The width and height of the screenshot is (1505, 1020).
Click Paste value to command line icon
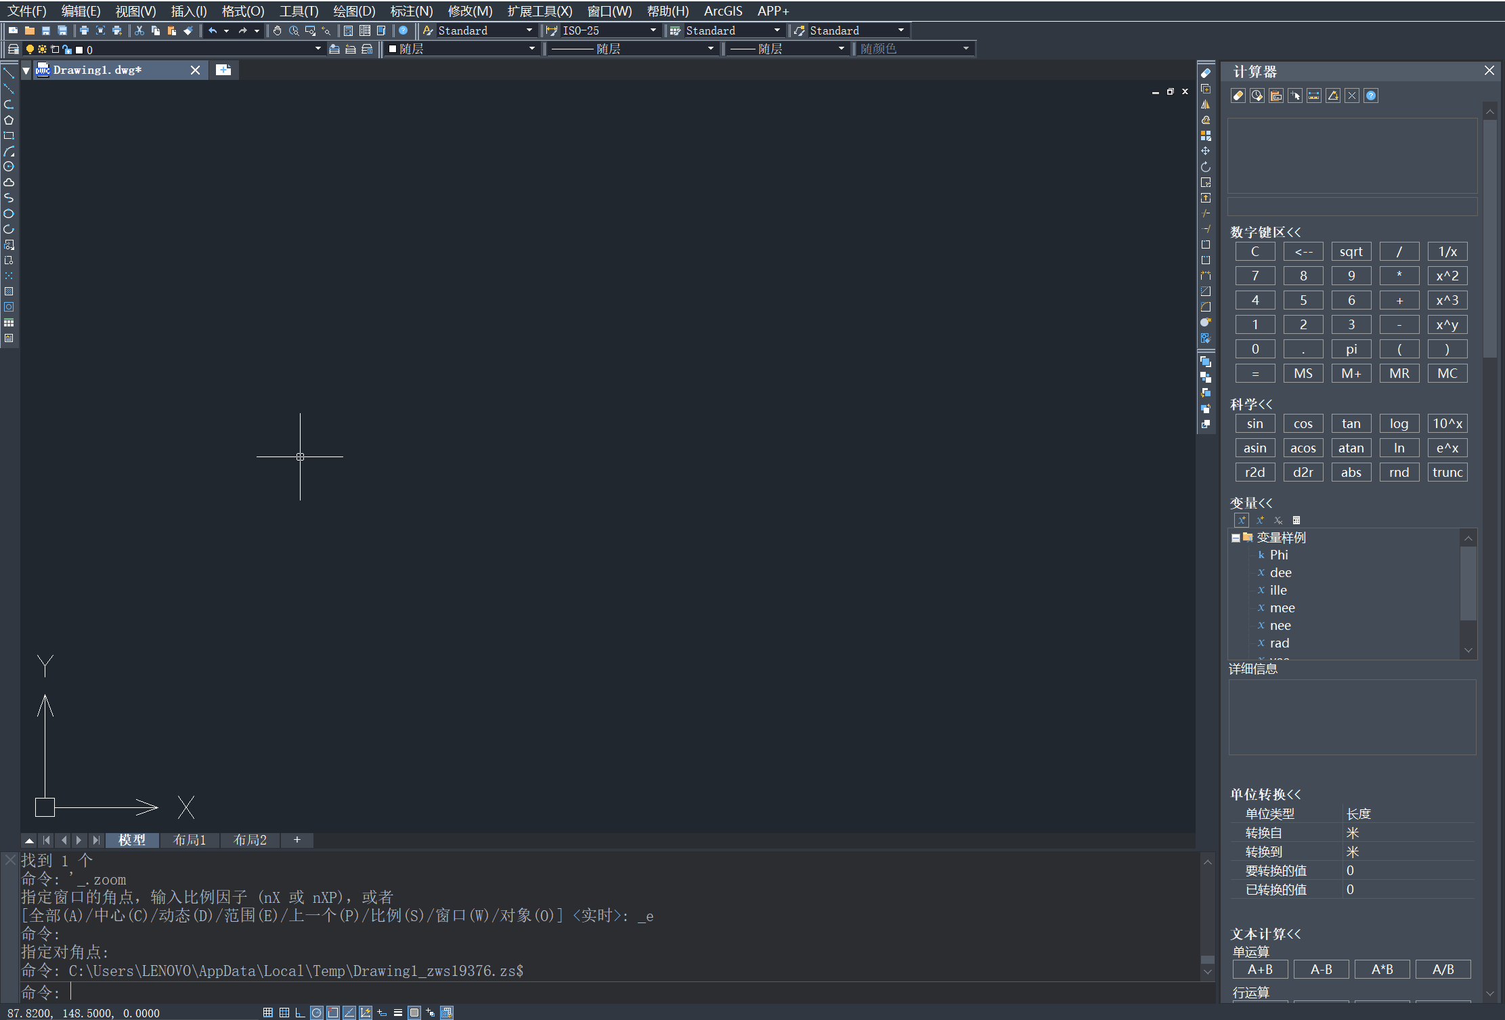point(1276,95)
